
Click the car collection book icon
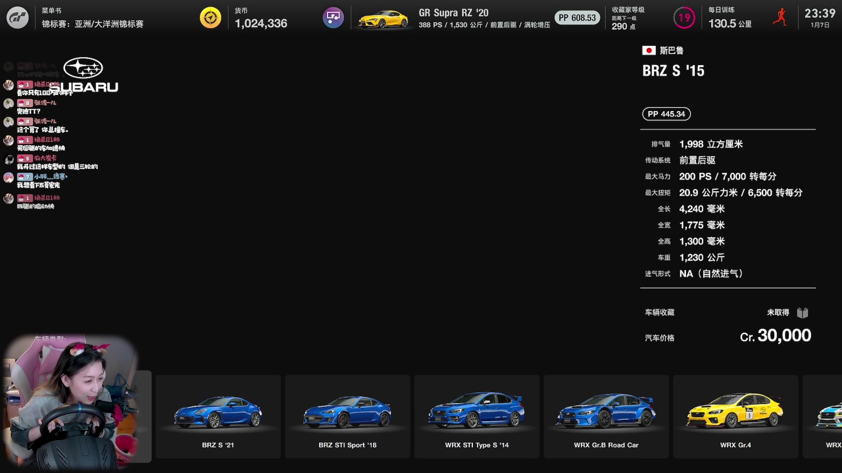pos(803,313)
